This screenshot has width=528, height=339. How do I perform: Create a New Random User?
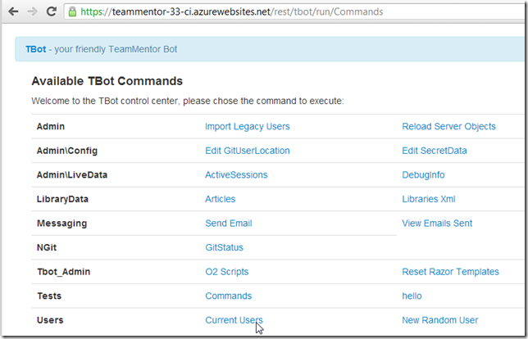pos(439,320)
